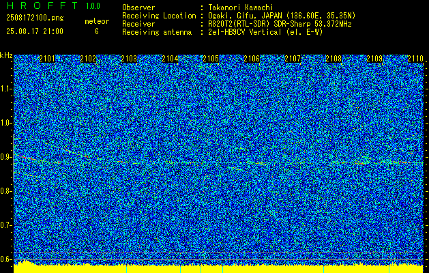The height and width of the screenshot is (273, 429).
Task: Click the 2101 time marker
Action: (47, 59)
